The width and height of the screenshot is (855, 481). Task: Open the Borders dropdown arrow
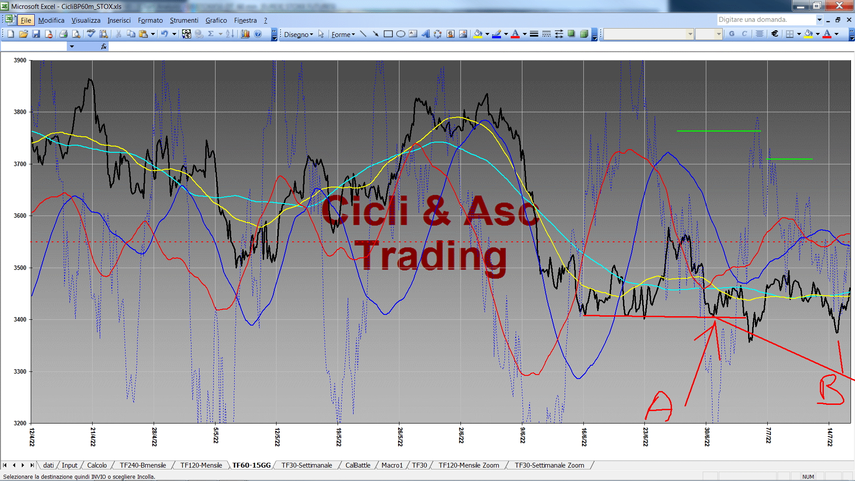[x=798, y=34]
